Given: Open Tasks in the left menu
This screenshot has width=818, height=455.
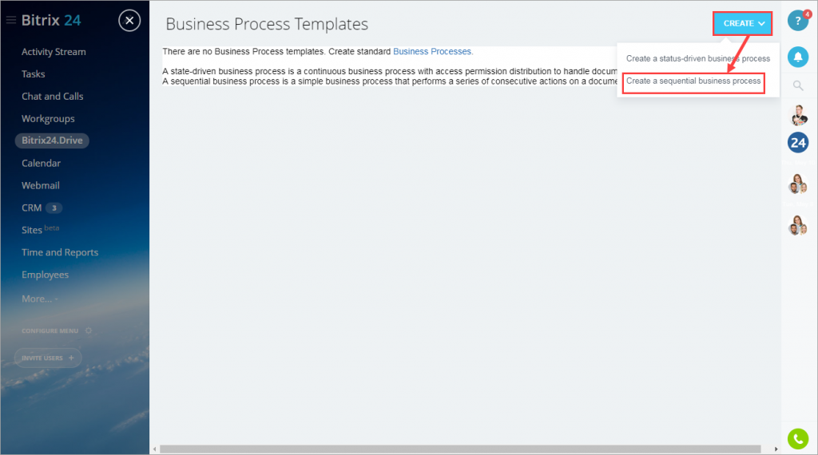Looking at the screenshot, I should click(x=34, y=74).
